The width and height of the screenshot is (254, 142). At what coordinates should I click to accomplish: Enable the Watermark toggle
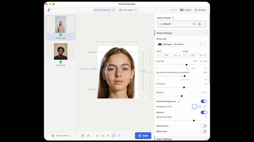coord(204,131)
